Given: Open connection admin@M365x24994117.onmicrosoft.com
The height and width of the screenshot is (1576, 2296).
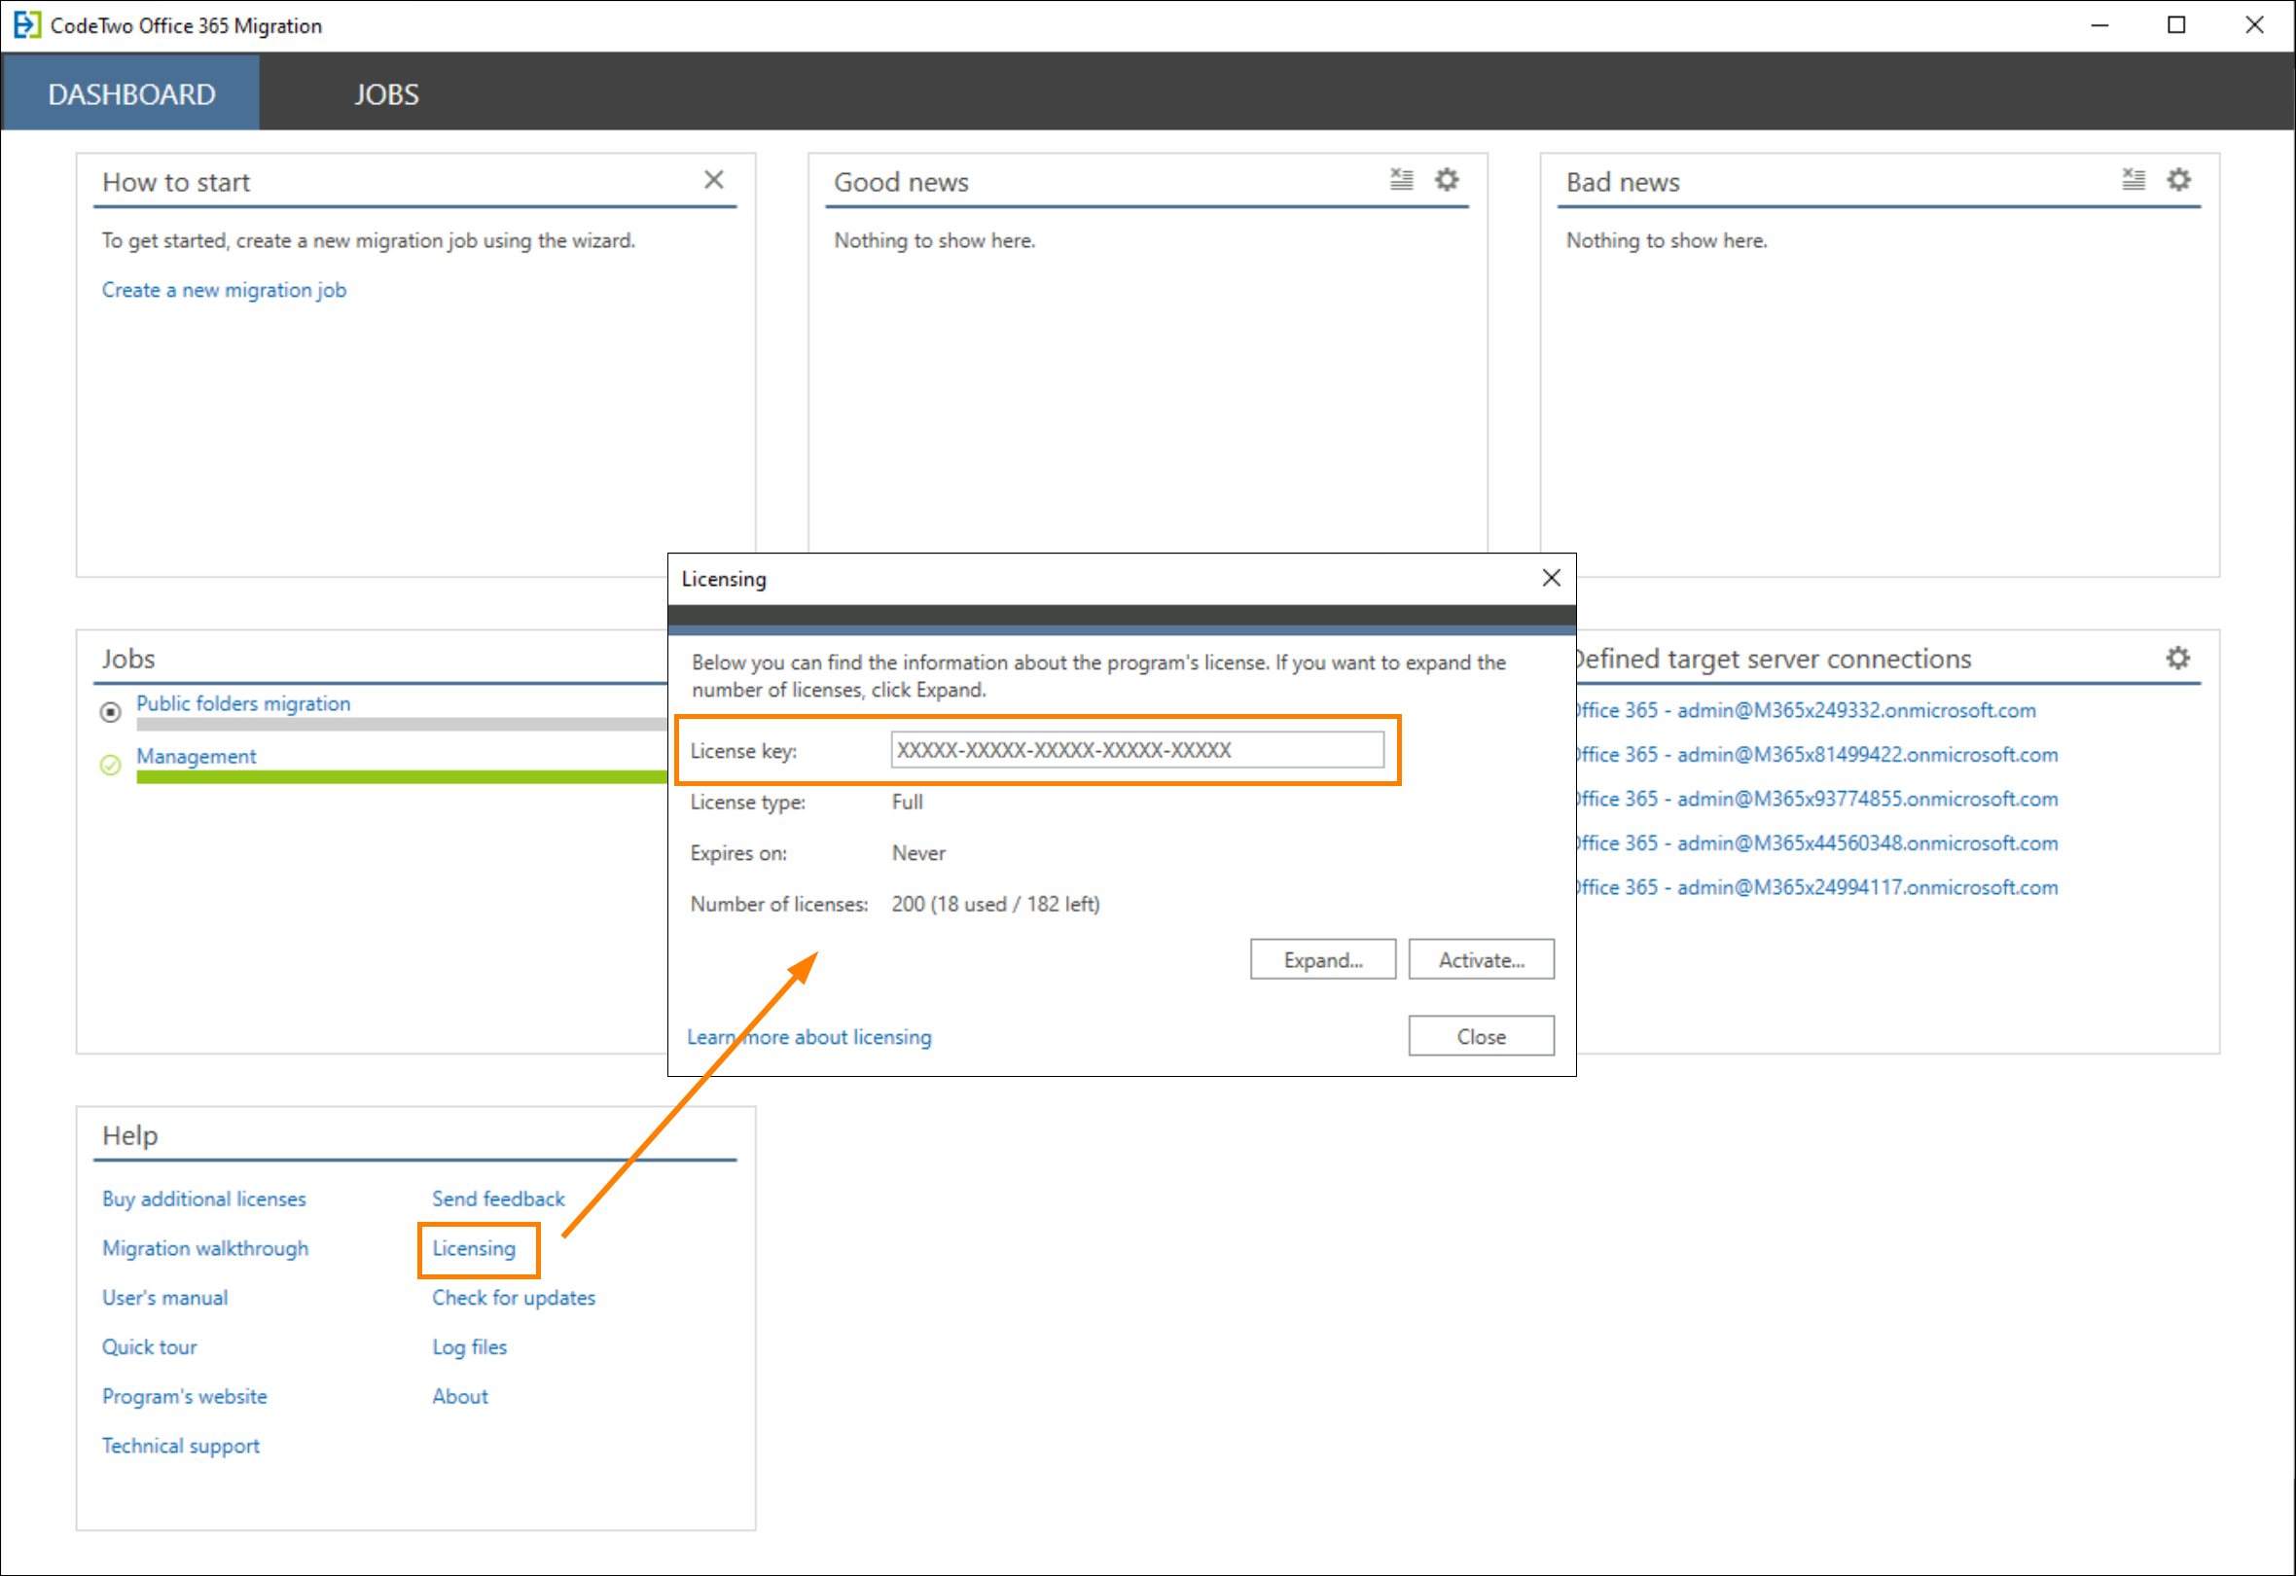Looking at the screenshot, I should pyautogui.click(x=1816, y=888).
